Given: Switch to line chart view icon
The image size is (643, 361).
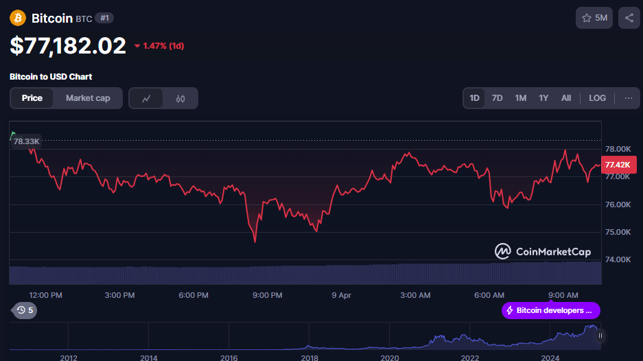Looking at the screenshot, I should [146, 98].
